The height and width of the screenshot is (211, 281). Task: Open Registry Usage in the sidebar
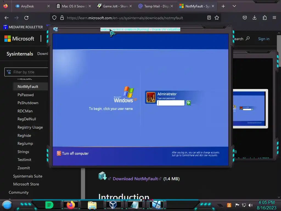(x=30, y=127)
